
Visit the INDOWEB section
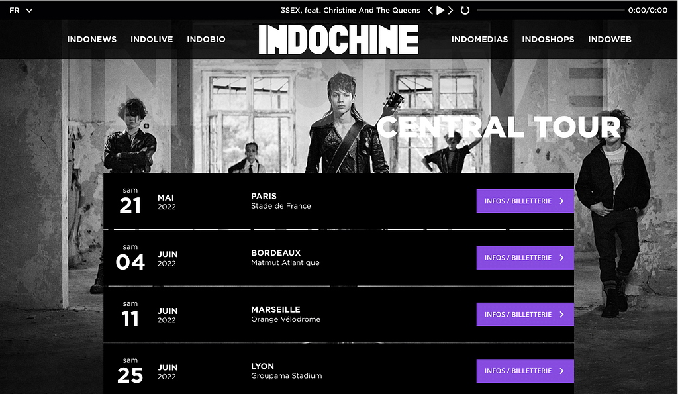pos(610,39)
